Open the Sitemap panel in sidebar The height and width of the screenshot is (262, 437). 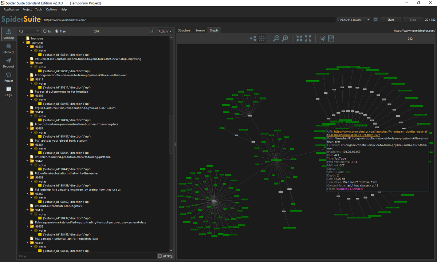click(8, 34)
